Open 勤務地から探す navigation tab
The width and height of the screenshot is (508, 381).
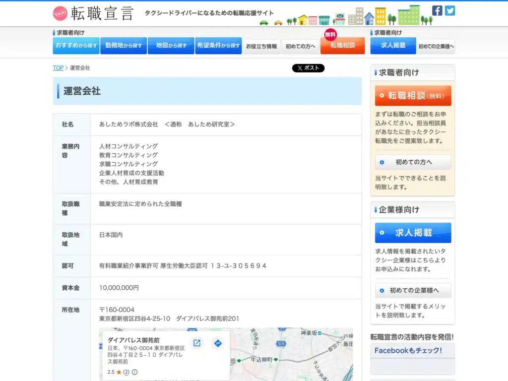[124, 45]
